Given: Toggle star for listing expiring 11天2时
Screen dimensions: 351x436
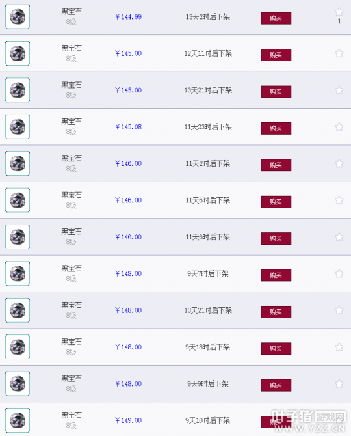Looking at the screenshot, I should click(x=339, y=163).
